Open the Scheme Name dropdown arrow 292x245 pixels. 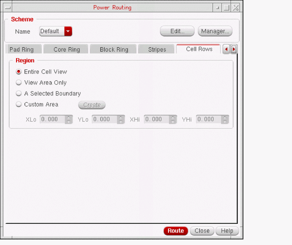point(68,31)
